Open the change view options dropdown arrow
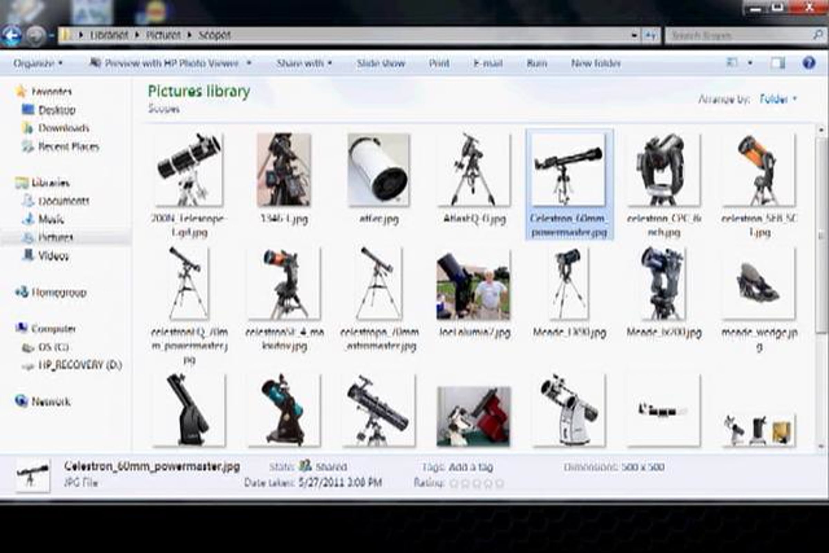 pos(750,64)
